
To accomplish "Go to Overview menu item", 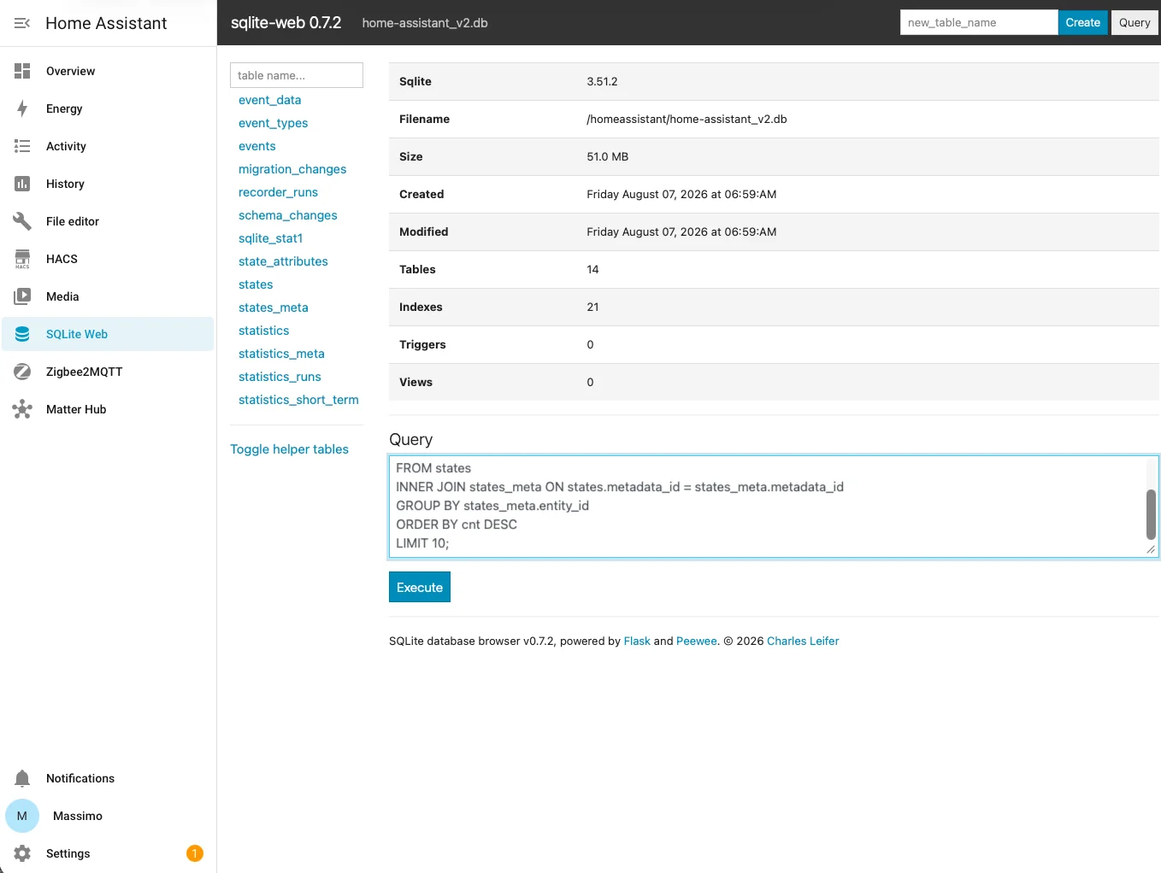I will click(108, 71).
